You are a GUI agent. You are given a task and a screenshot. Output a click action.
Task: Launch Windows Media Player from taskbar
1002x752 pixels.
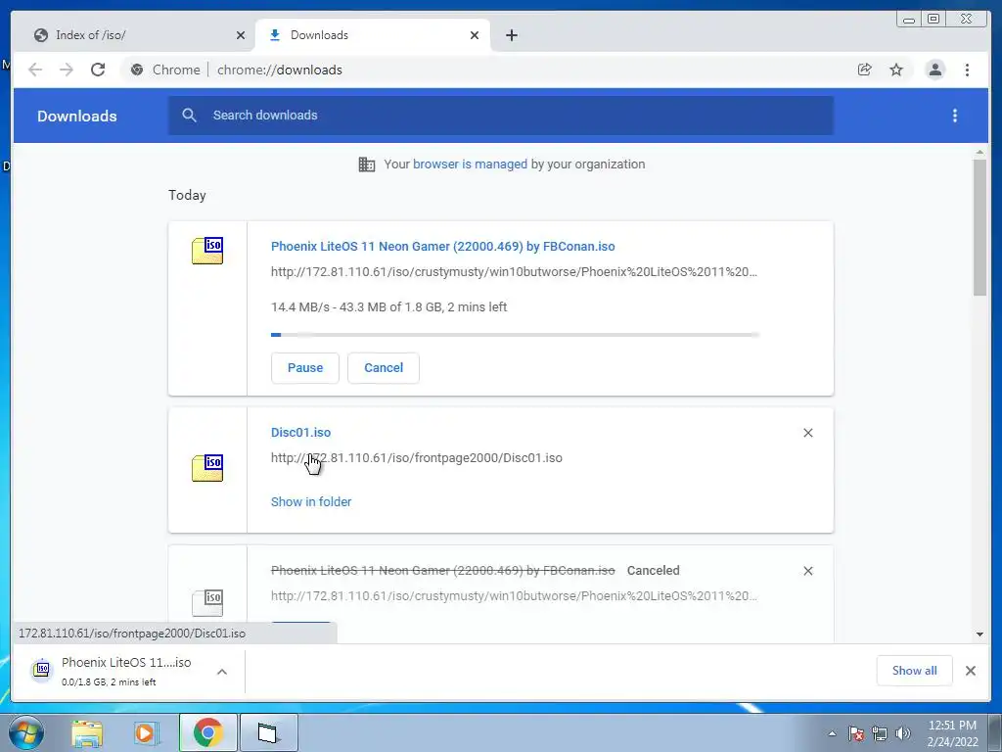click(x=146, y=732)
